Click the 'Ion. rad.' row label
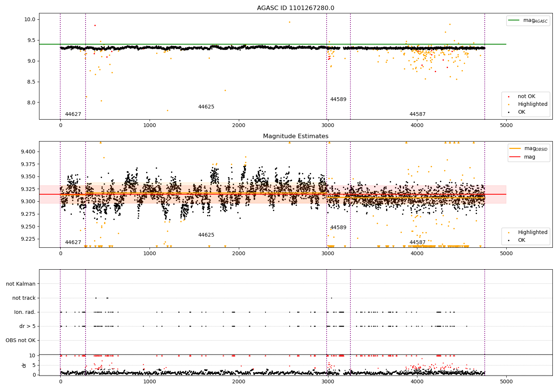558x390 pixels. pyautogui.click(x=25, y=312)
